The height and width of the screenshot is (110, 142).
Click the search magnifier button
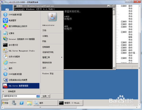tap(38, 96)
